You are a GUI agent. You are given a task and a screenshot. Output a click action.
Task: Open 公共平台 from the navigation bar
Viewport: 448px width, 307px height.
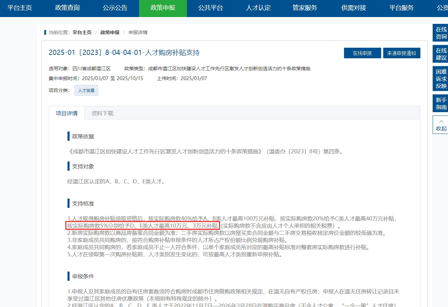pyautogui.click(x=211, y=8)
